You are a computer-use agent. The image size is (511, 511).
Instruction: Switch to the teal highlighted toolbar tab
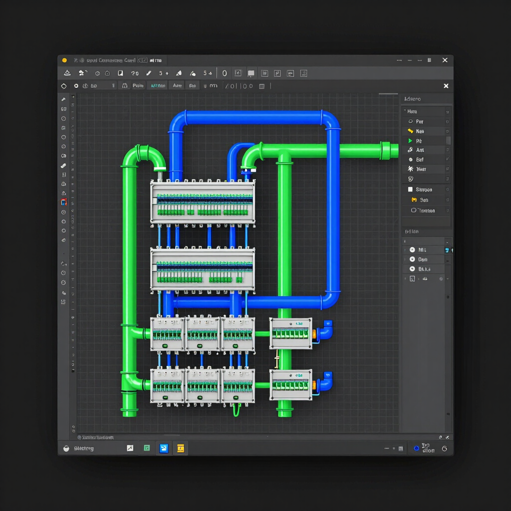[x=158, y=86]
